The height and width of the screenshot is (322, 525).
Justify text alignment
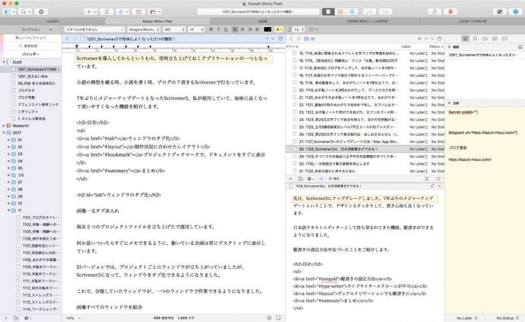coord(257,29)
